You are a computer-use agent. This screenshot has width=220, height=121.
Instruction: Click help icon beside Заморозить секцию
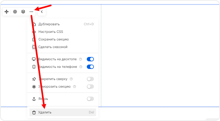tap(75, 87)
